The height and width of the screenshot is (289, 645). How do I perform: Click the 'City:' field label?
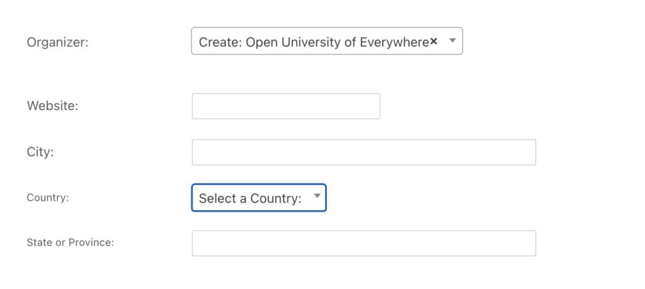40,152
